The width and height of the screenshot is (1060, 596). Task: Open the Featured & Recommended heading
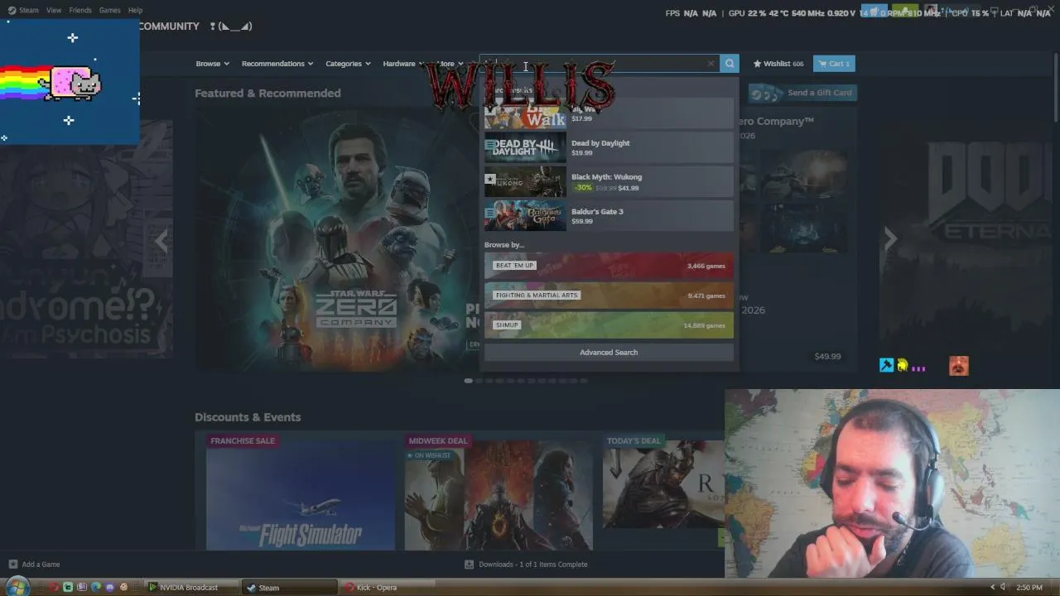click(x=267, y=94)
